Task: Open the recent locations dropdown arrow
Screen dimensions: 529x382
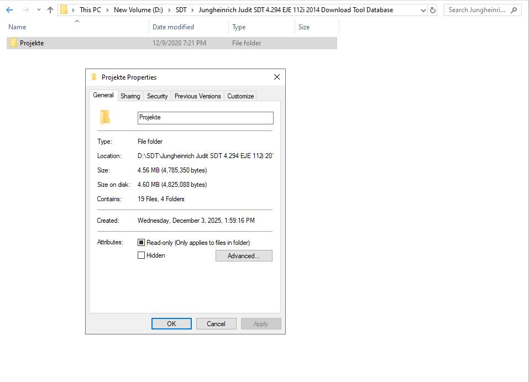Action: (x=39, y=10)
